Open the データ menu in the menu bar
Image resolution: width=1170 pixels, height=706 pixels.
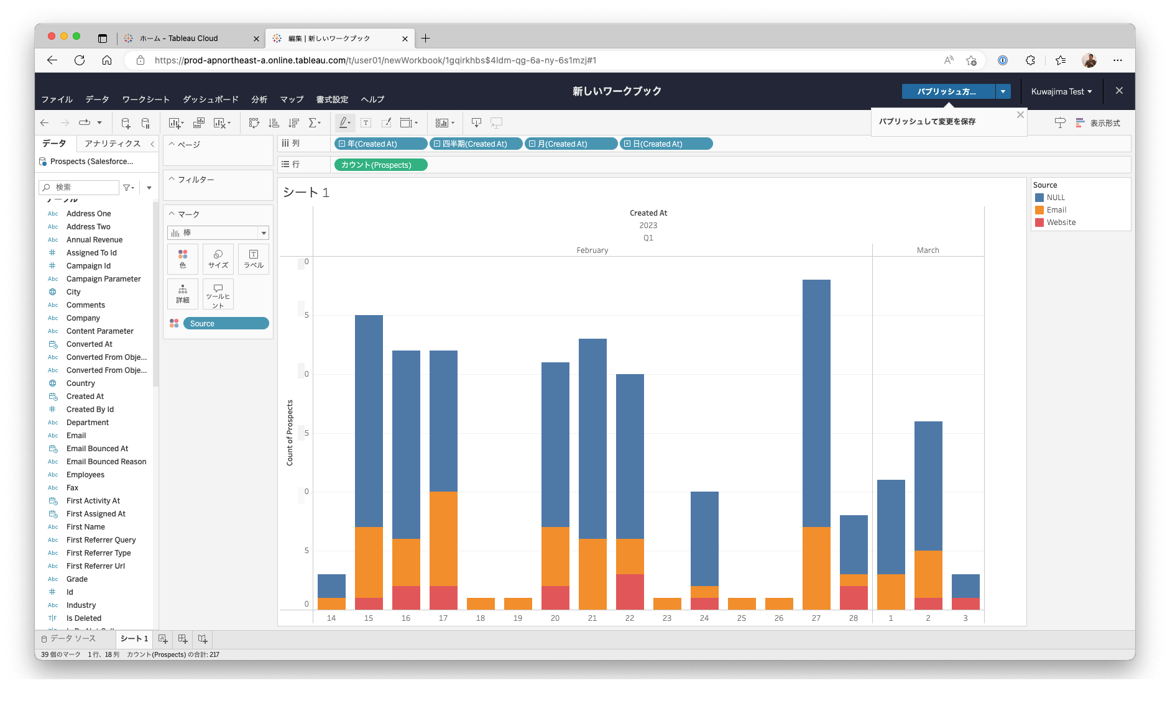tap(97, 99)
